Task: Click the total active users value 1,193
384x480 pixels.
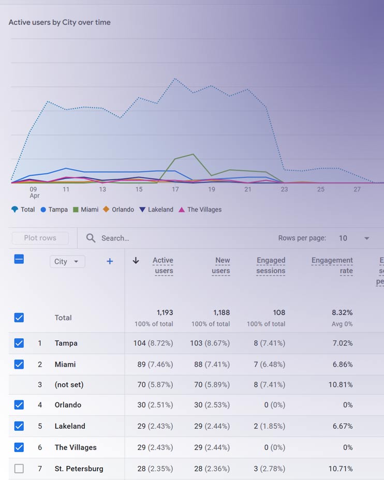Action: click(165, 312)
